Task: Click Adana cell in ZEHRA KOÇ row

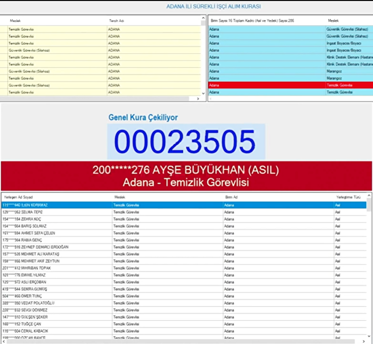Action: pyautogui.click(x=278, y=219)
